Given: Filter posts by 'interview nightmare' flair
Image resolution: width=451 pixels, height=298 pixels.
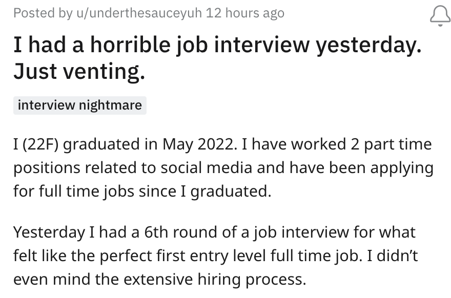Looking at the screenshot, I should pos(79,105).
